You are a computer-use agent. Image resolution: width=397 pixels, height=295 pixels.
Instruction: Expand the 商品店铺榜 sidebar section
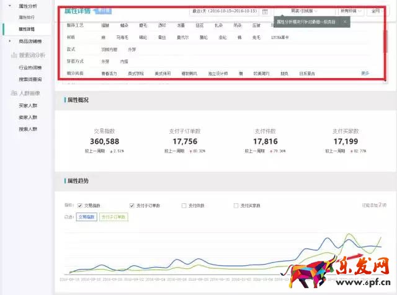click(10, 41)
